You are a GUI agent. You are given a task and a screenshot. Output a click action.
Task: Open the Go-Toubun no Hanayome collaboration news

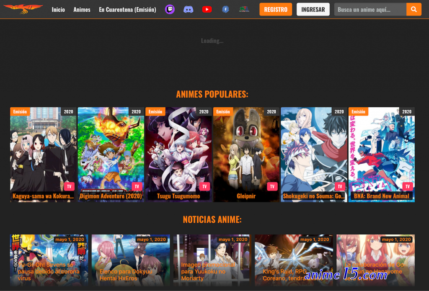coord(375,260)
